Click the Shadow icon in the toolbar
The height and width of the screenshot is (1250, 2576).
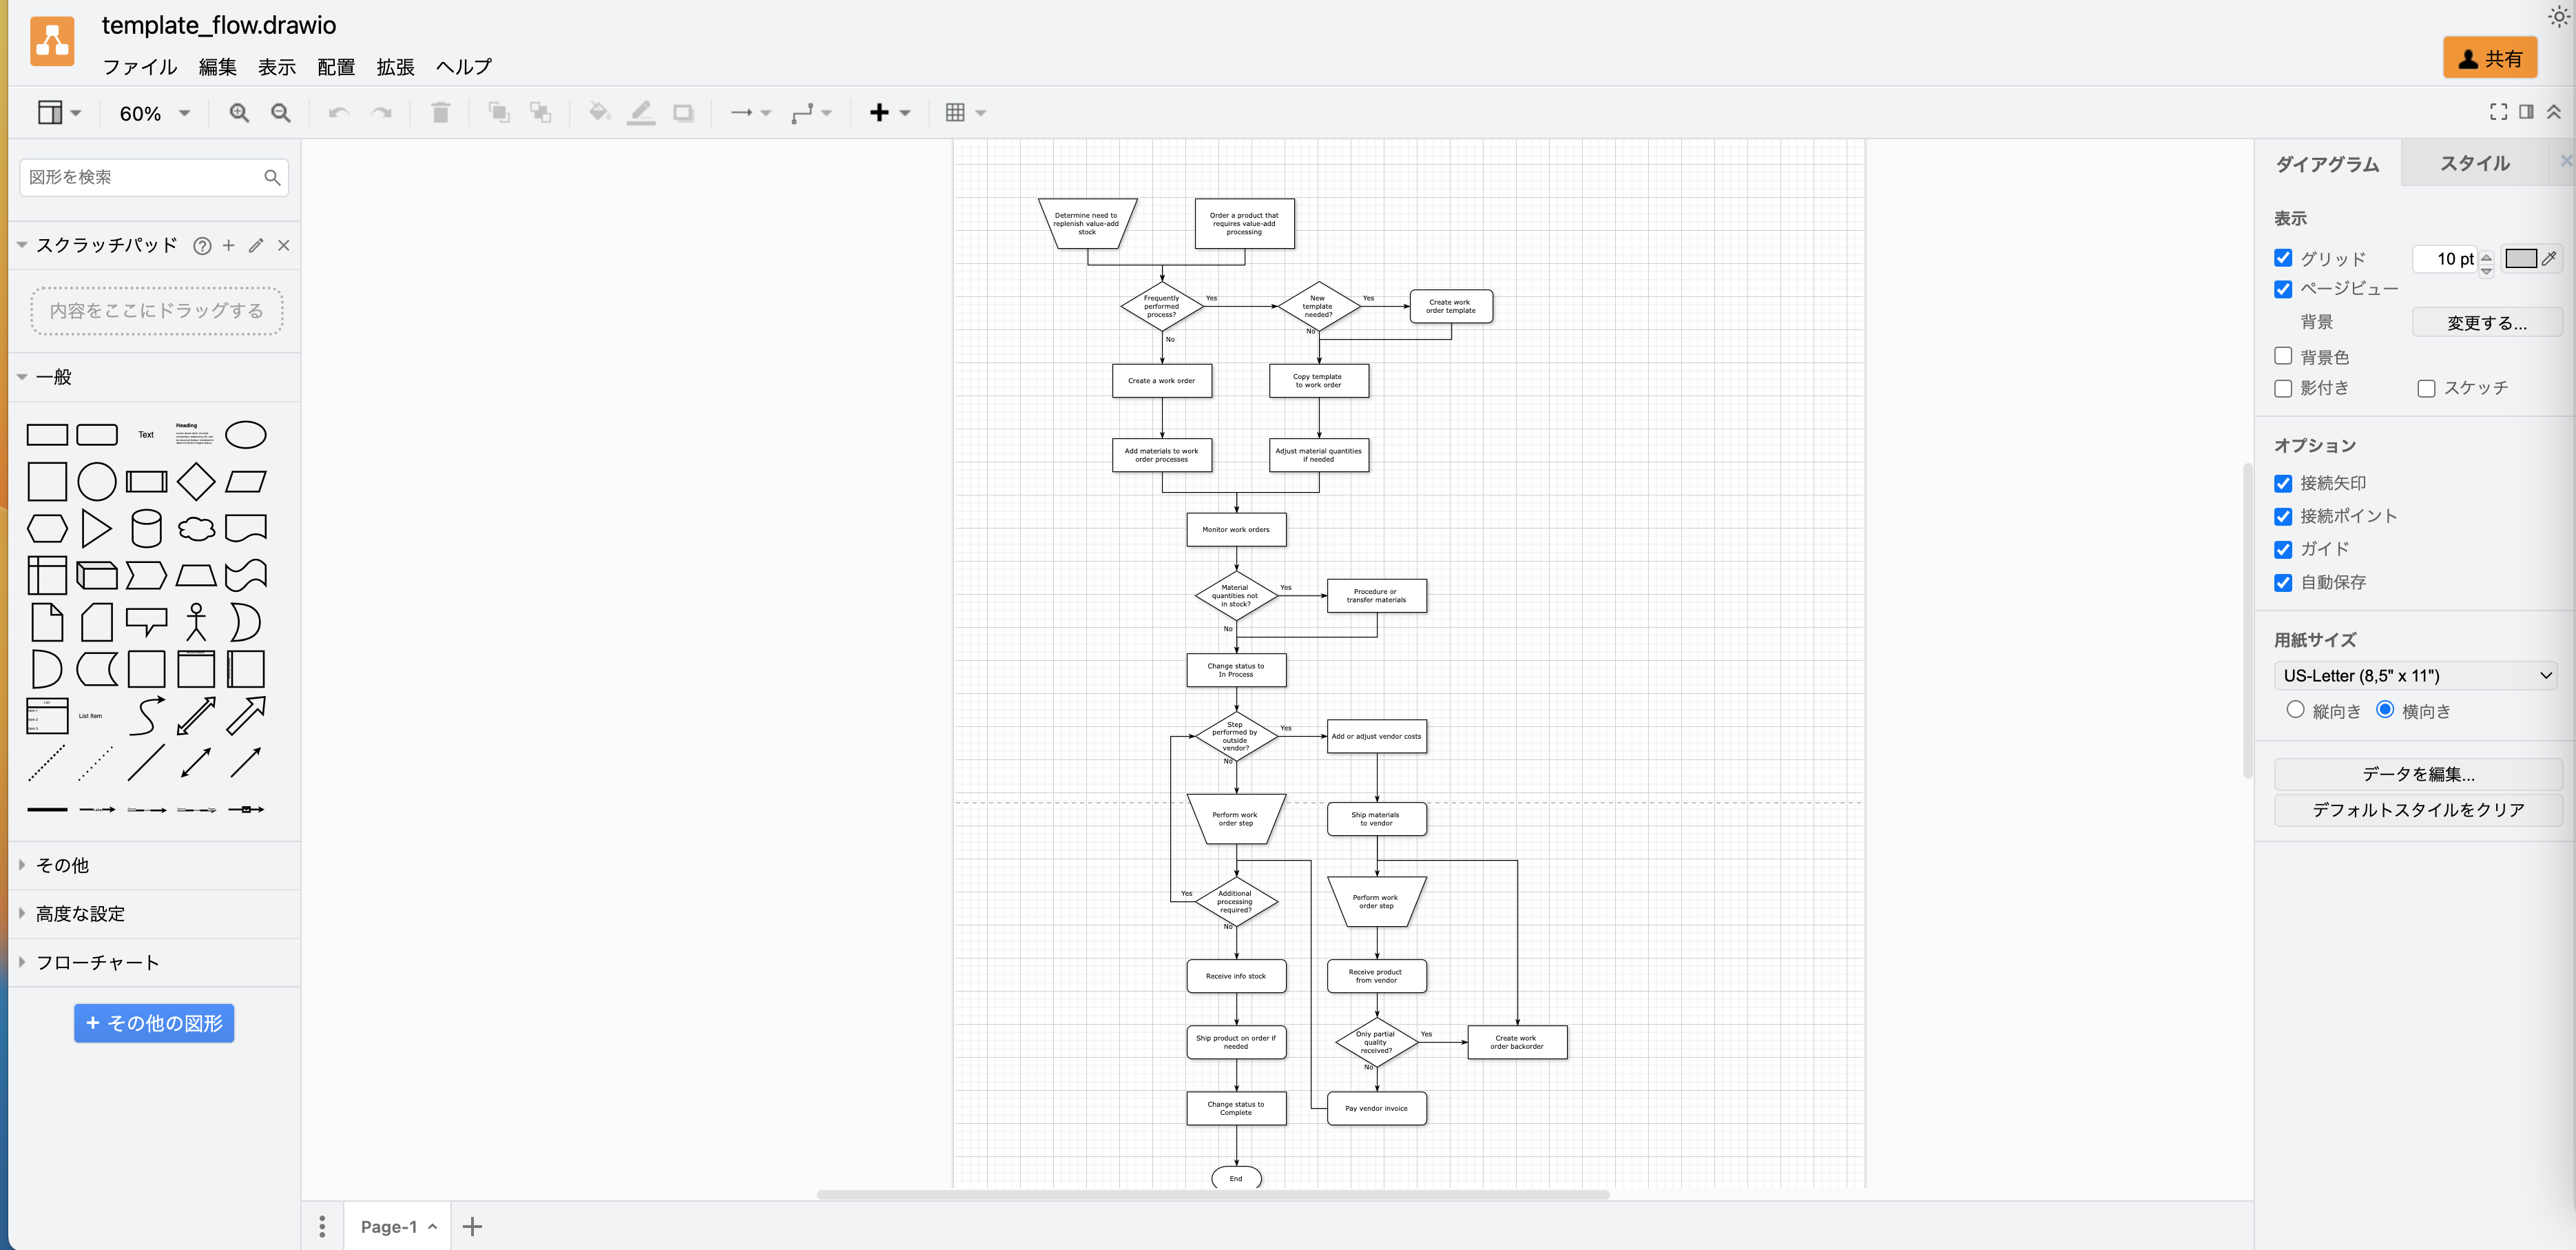684,112
